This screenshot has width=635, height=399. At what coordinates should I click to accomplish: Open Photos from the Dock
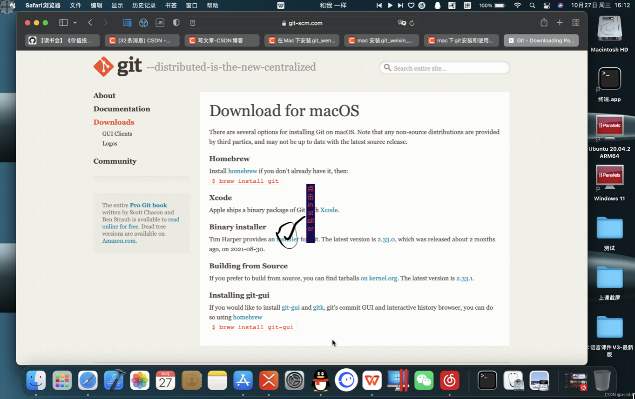click(x=140, y=380)
